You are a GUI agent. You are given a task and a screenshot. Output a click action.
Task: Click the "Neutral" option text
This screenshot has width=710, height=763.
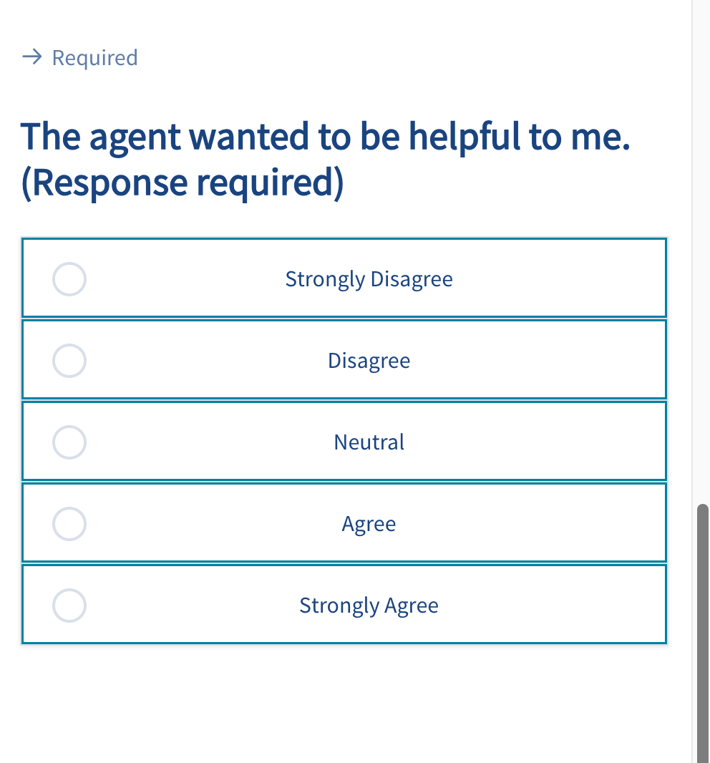pyautogui.click(x=369, y=442)
